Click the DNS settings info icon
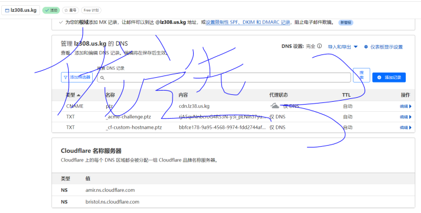 [319, 46]
